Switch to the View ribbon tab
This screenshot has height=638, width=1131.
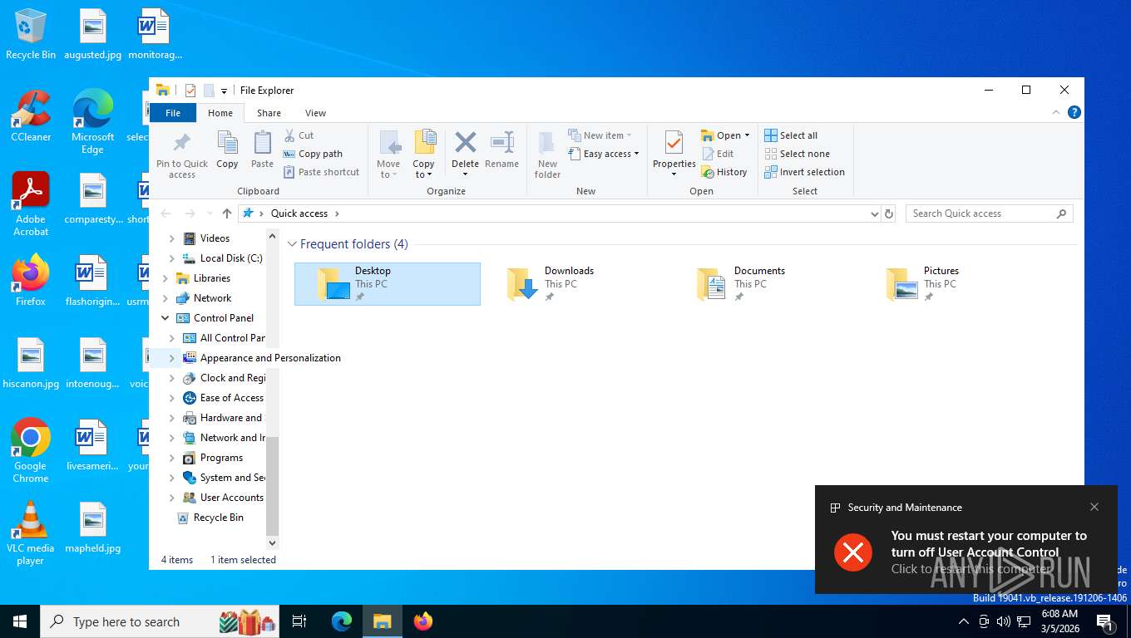(x=315, y=113)
